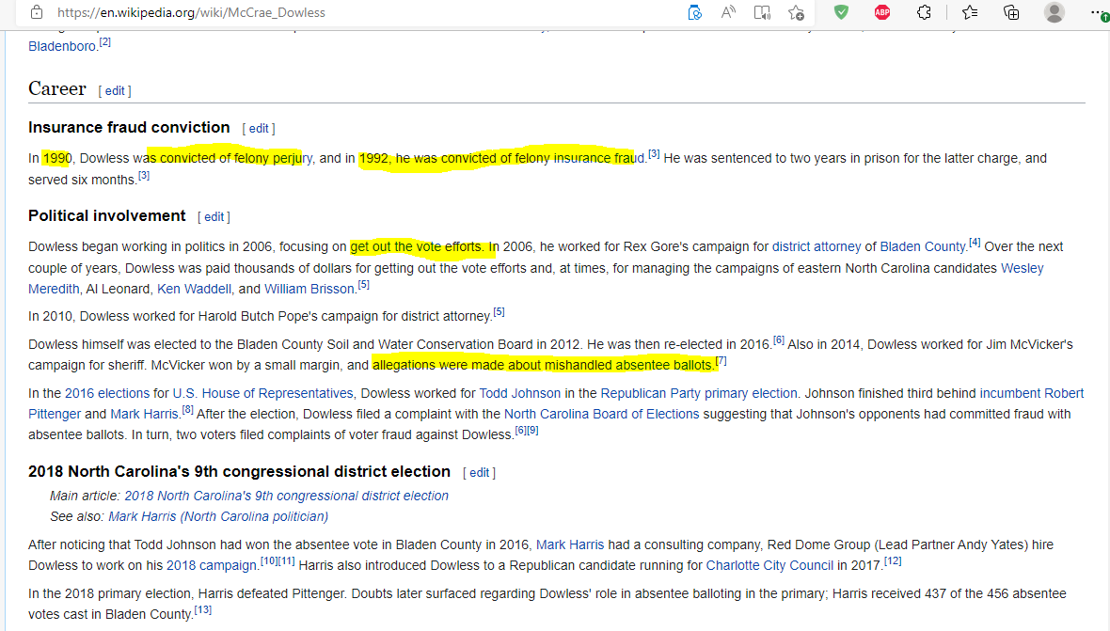1110x631 pixels.
Task: Open the Bladenboro link
Action: pos(62,46)
